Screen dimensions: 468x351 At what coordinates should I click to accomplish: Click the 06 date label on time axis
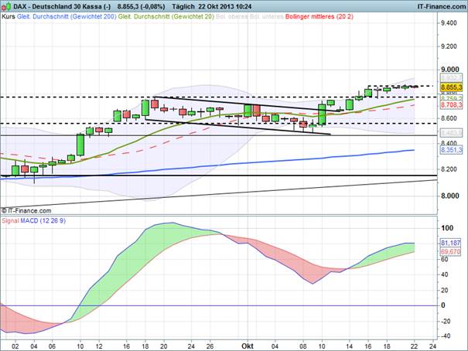(x=52, y=346)
